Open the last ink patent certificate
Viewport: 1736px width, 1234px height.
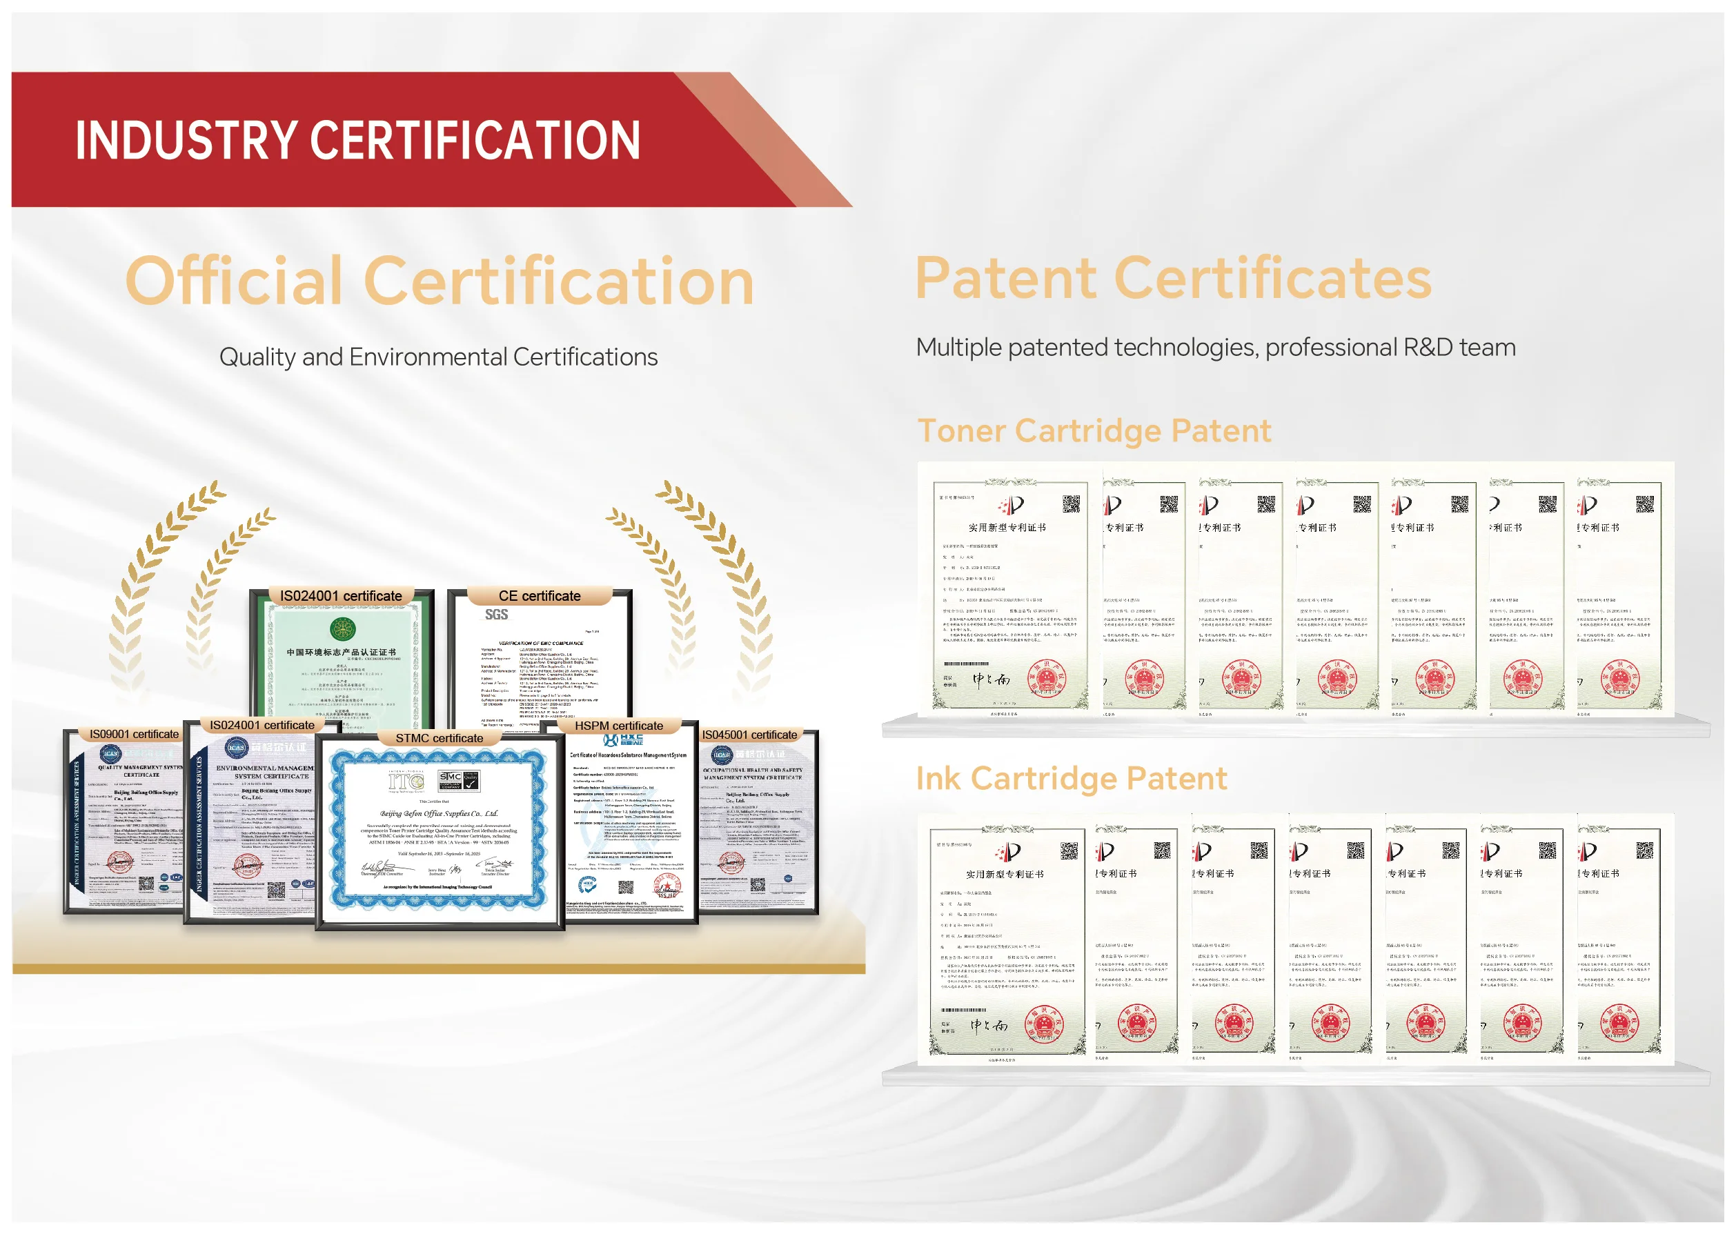(1619, 938)
